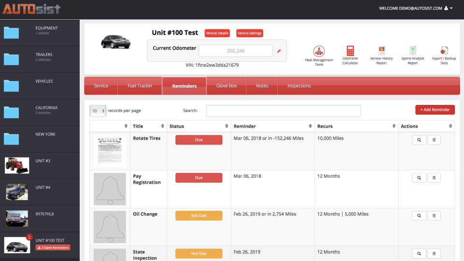Delete Pay Registration reminder with trash icon
Image resolution: width=464 pixels, height=261 pixels.
pos(434,178)
